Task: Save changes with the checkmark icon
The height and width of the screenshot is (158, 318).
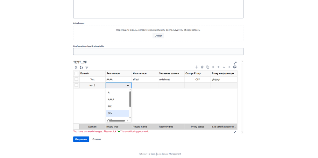Action: coord(235,132)
